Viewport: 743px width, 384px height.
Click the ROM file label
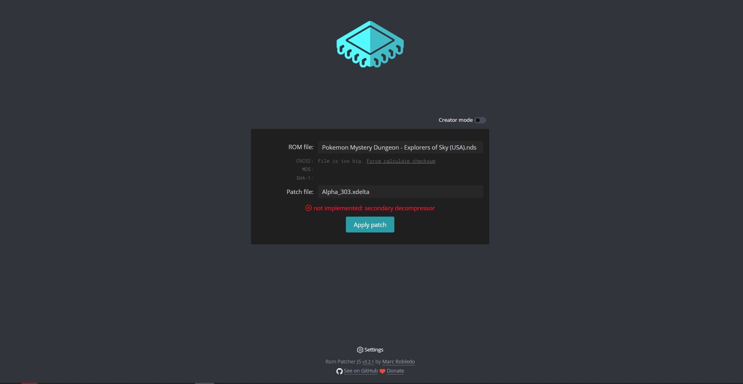(301, 147)
